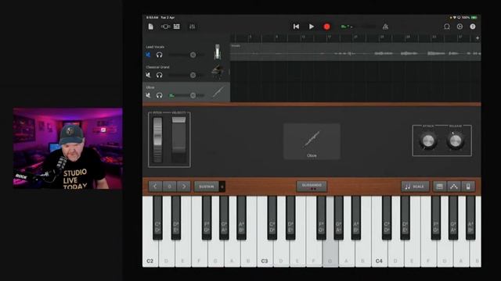The width and height of the screenshot is (501, 281).
Task: Select the Lead Vocals microphone icon
Action: [218, 52]
